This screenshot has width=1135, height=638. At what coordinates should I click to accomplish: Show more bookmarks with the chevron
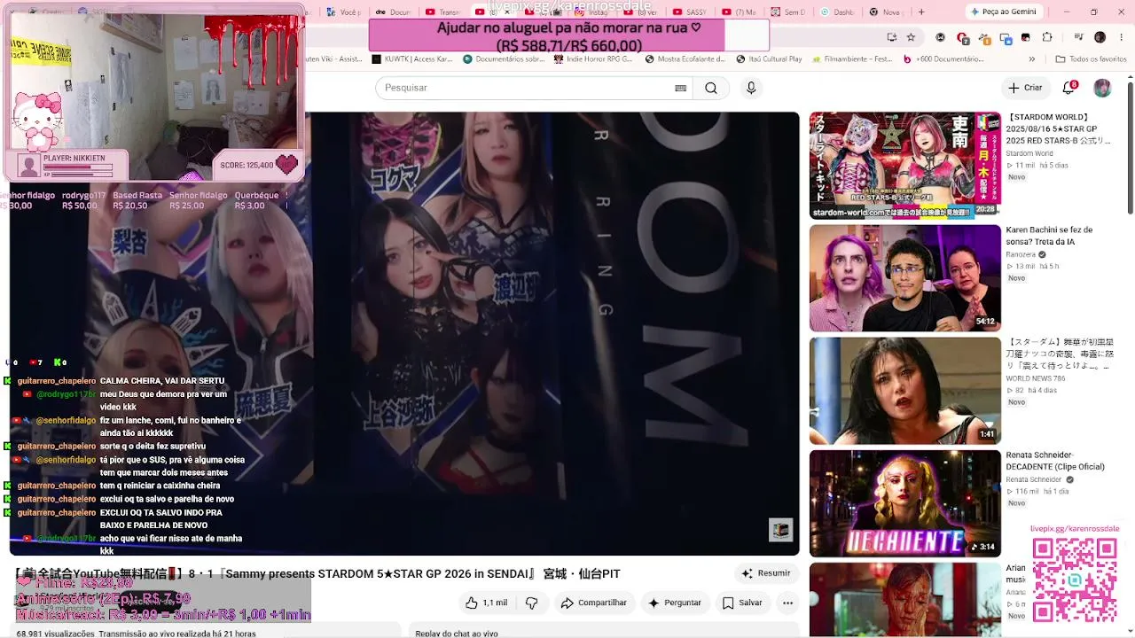pos(1032,59)
